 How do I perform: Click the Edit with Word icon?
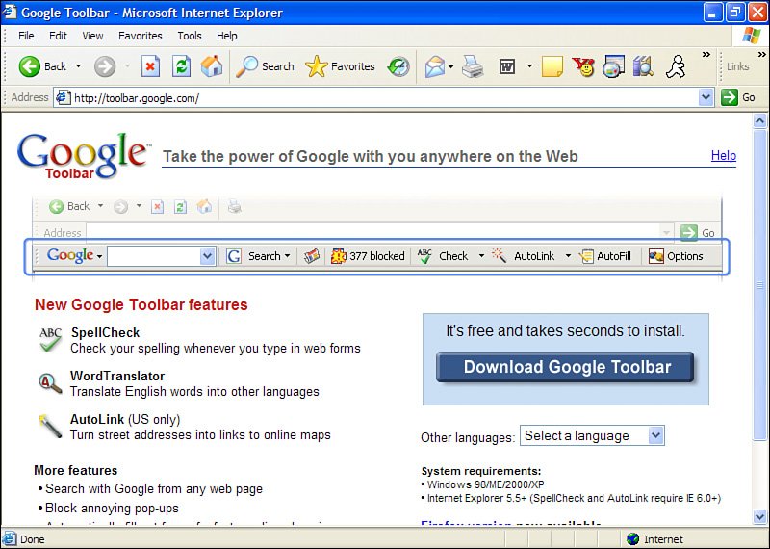click(507, 66)
